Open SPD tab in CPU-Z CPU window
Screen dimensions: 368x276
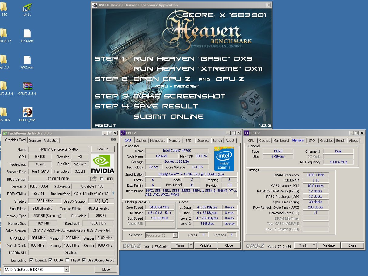coord(189,141)
